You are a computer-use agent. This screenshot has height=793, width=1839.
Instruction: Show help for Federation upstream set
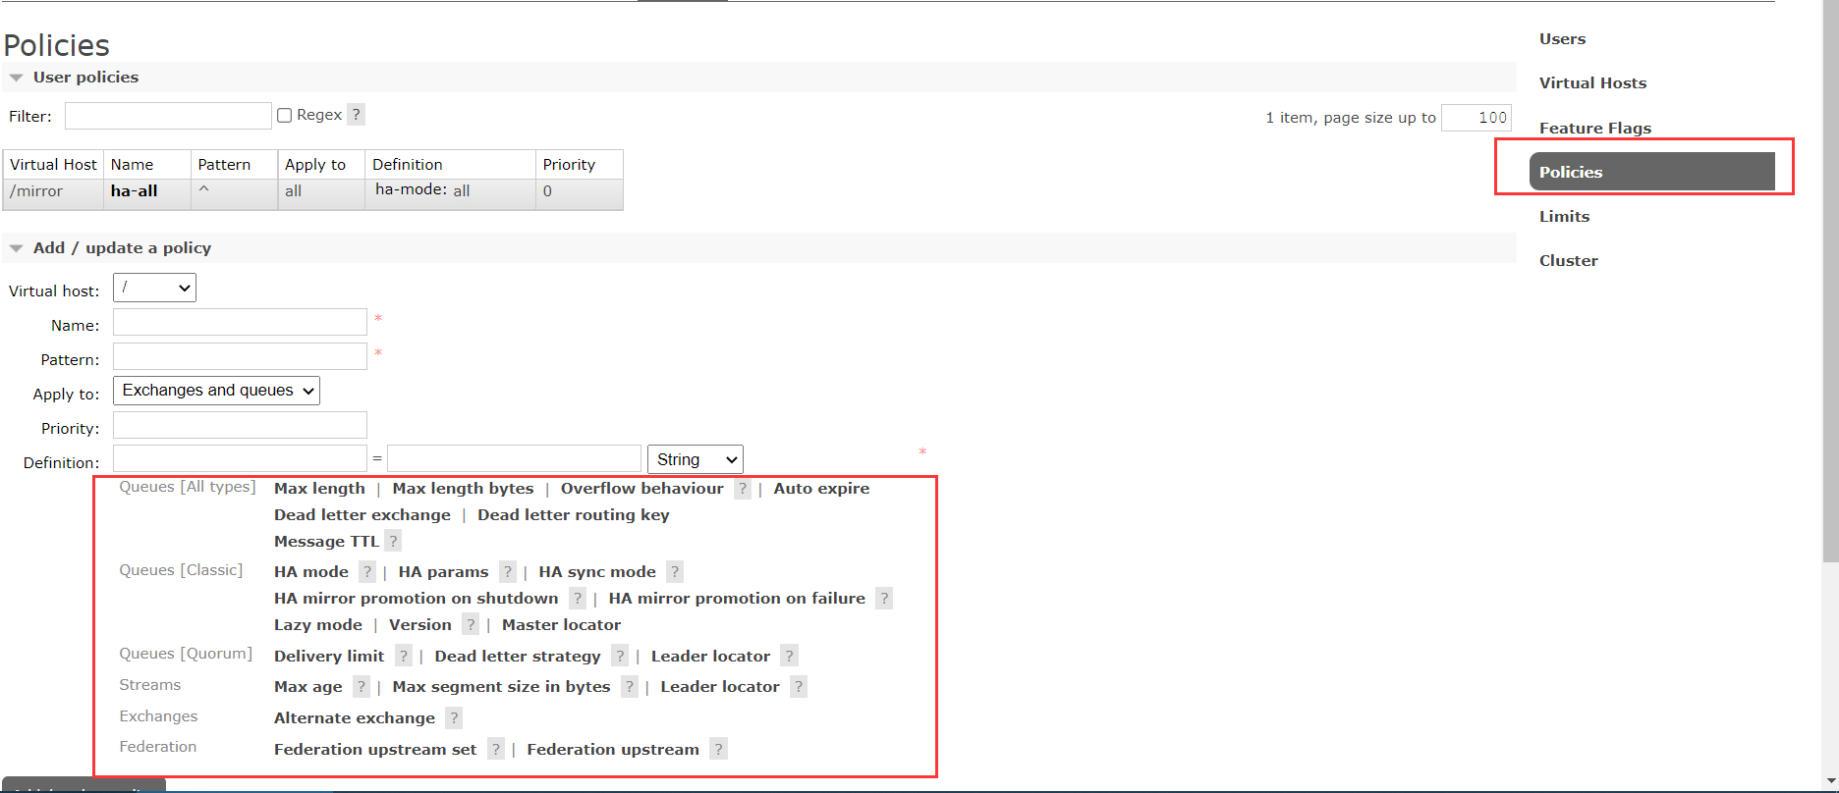pos(496,750)
